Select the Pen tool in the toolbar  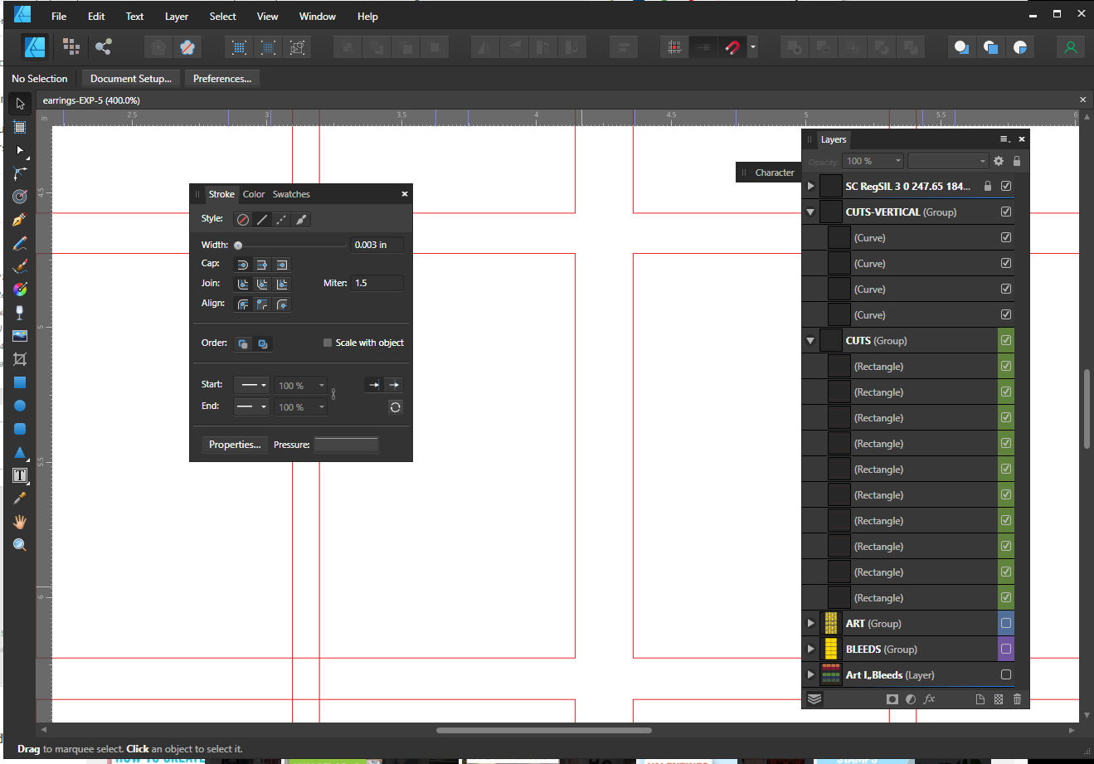pos(20,220)
